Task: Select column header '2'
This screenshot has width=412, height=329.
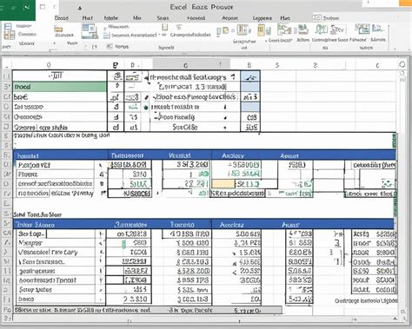Action: pyautogui.click(x=316, y=65)
